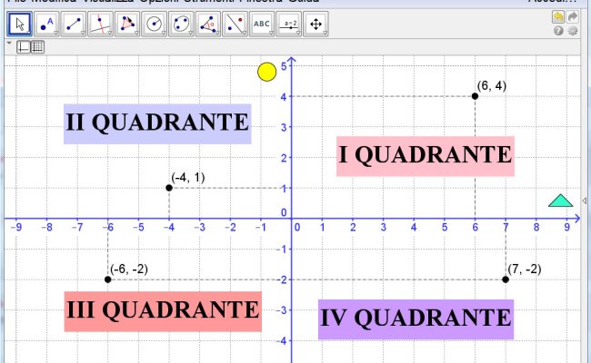Toggle axes display in style bar
The width and height of the screenshot is (591, 363).
click(24, 47)
